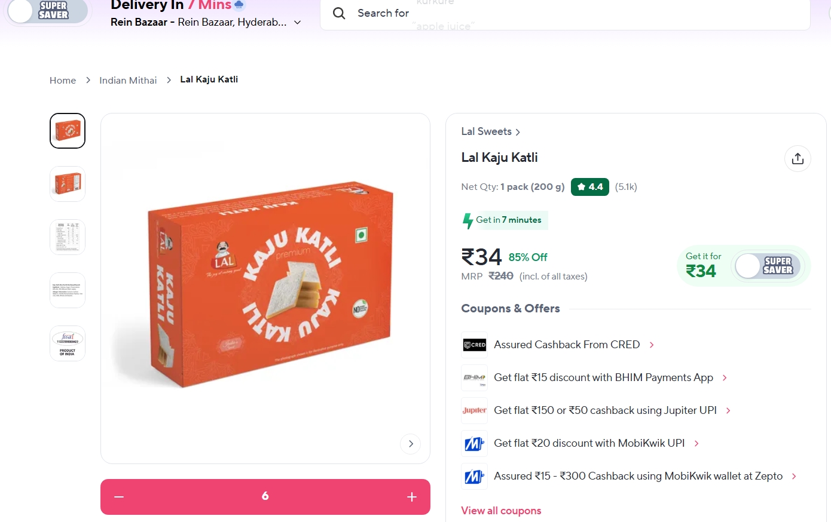Open the Indian Mithai breadcrumb category
The width and height of the screenshot is (831, 522).
point(128,81)
